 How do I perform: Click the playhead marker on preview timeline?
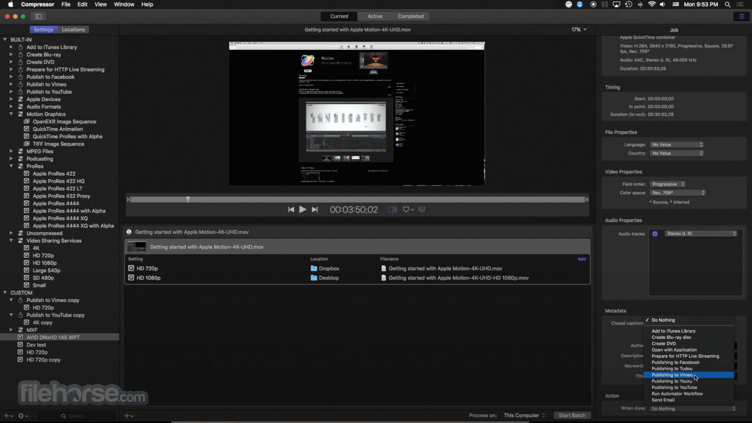188,199
